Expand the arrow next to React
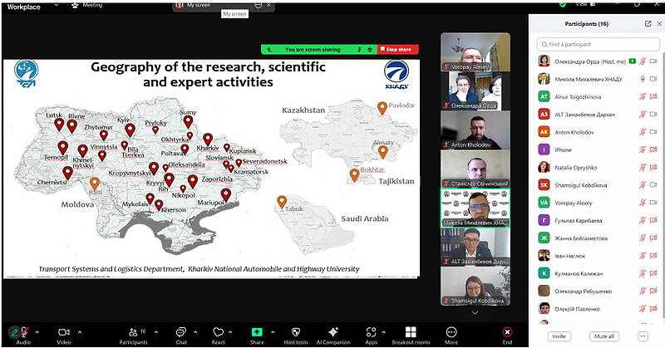665x348 pixels. tap(231, 332)
